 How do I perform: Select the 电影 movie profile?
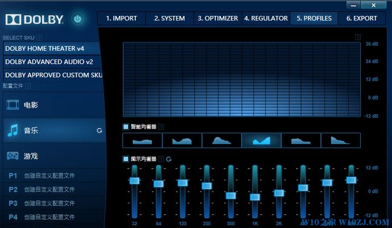pos(53,105)
